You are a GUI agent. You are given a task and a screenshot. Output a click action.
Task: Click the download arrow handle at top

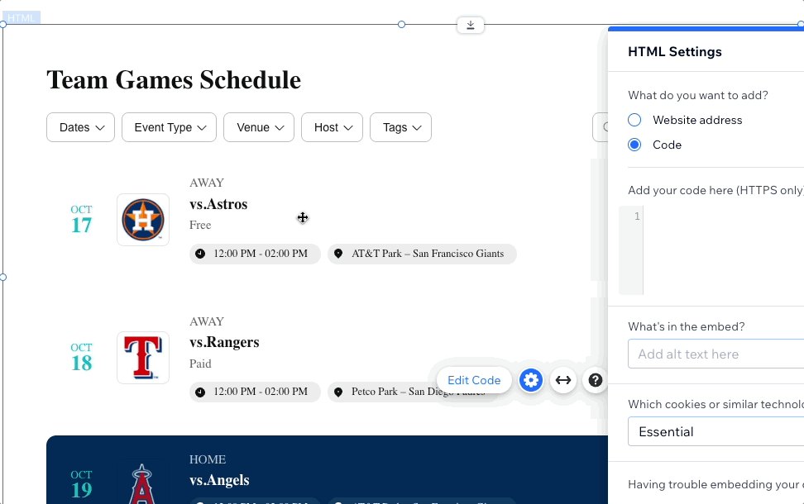[x=470, y=25]
